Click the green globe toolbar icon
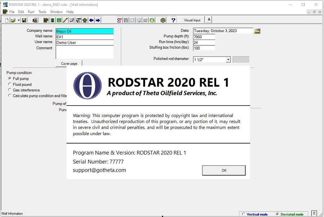 tap(152, 20)
